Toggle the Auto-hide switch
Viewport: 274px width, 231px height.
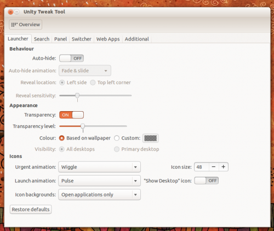(71, 59)
